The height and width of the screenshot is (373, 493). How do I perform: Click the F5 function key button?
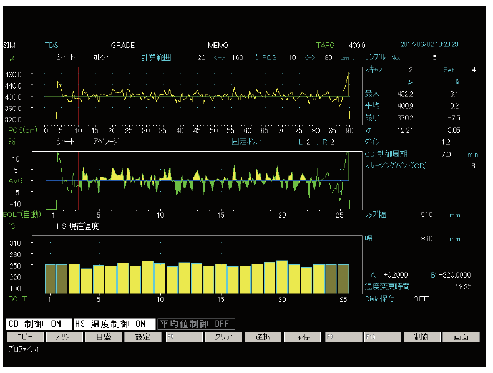point(184,337)
